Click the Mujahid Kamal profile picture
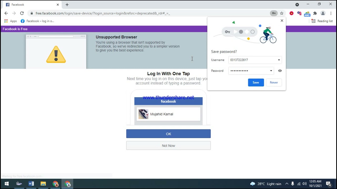The height and width of the screenshot is (189, 337). pos(143,114)
